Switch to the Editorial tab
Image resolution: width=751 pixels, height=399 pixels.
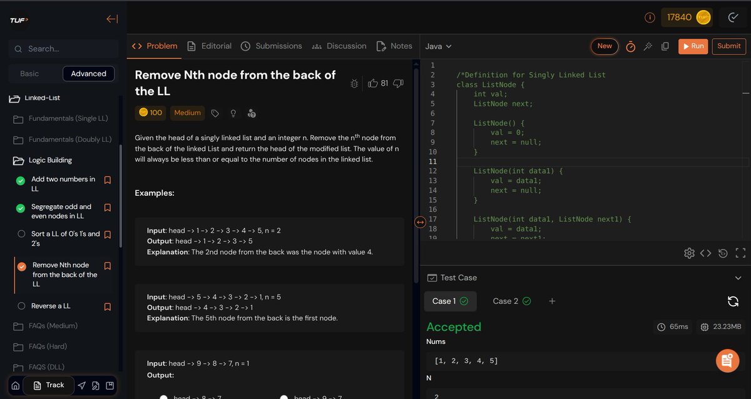216,46
